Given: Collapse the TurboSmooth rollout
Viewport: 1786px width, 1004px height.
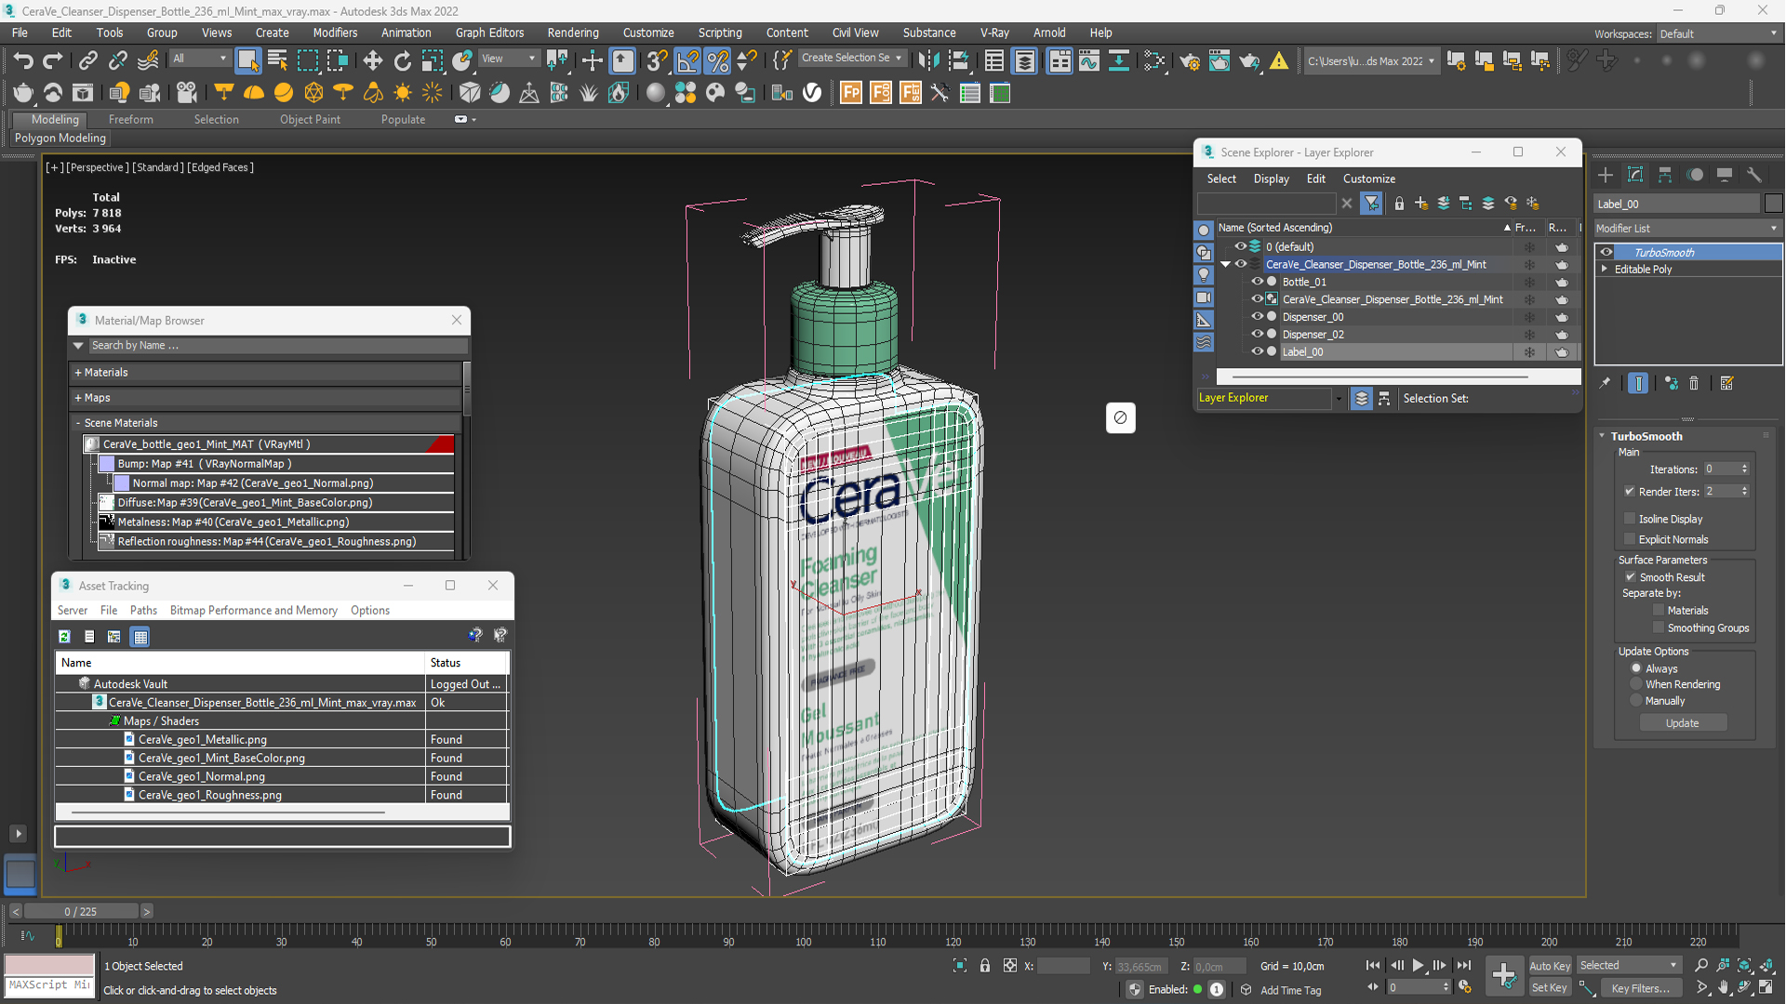Looking at the screenshot, I should coord(1602,436).
